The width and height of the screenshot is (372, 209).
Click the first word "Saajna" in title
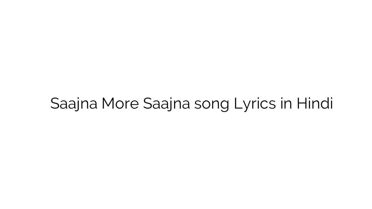point(74,104)
